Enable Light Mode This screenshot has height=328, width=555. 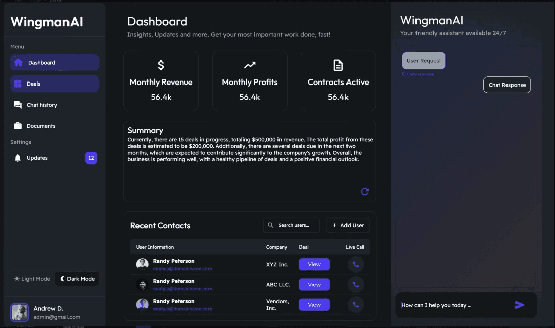[x=31, y=278]
